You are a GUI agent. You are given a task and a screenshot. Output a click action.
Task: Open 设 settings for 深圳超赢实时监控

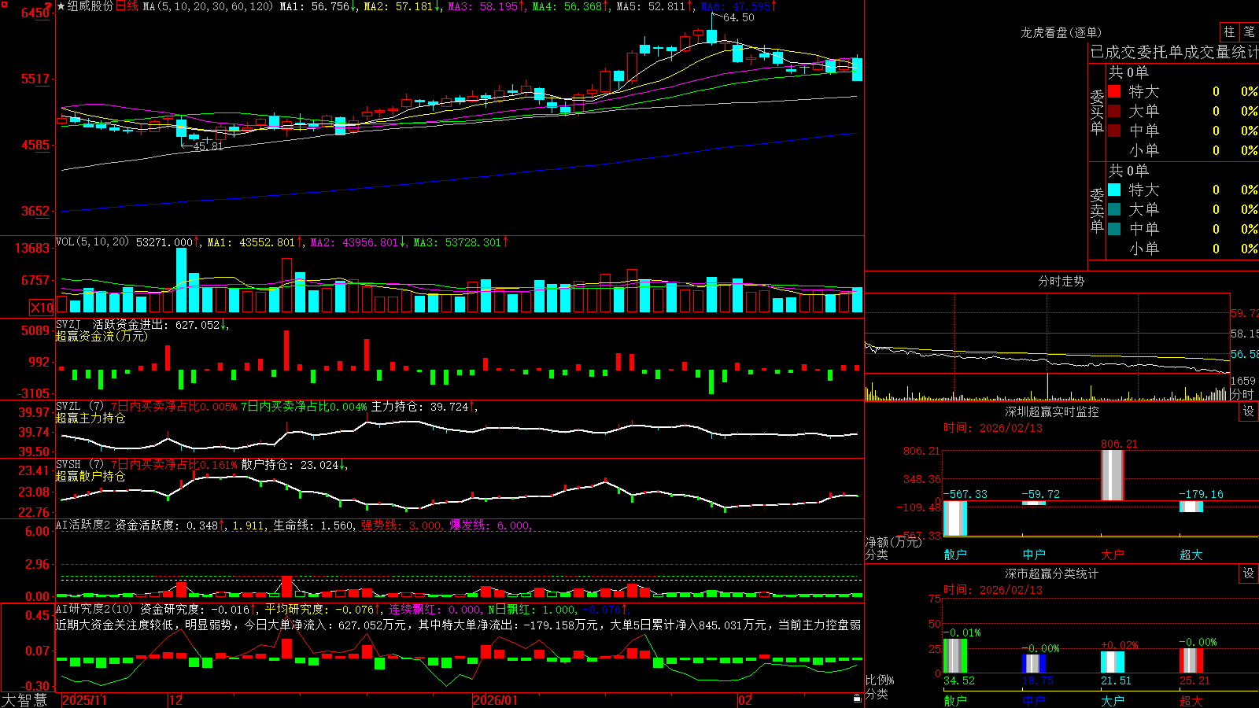pyautogui.click(x=1249, y=411)
